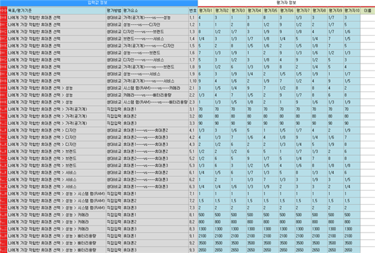The height and width of the screenshot is (253, 375).
Task: Select 휴대폰2-----vs-----휴대폰3 in row 5,2
Action: [155, 159]
